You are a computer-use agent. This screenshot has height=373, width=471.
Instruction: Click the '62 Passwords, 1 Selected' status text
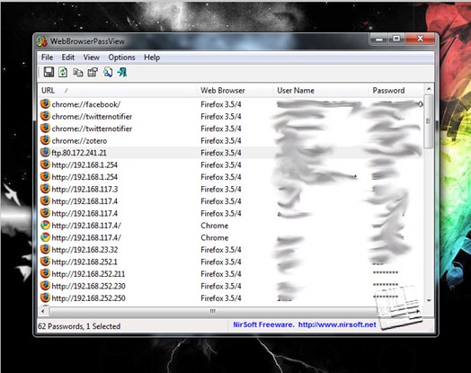pos(79,326)
